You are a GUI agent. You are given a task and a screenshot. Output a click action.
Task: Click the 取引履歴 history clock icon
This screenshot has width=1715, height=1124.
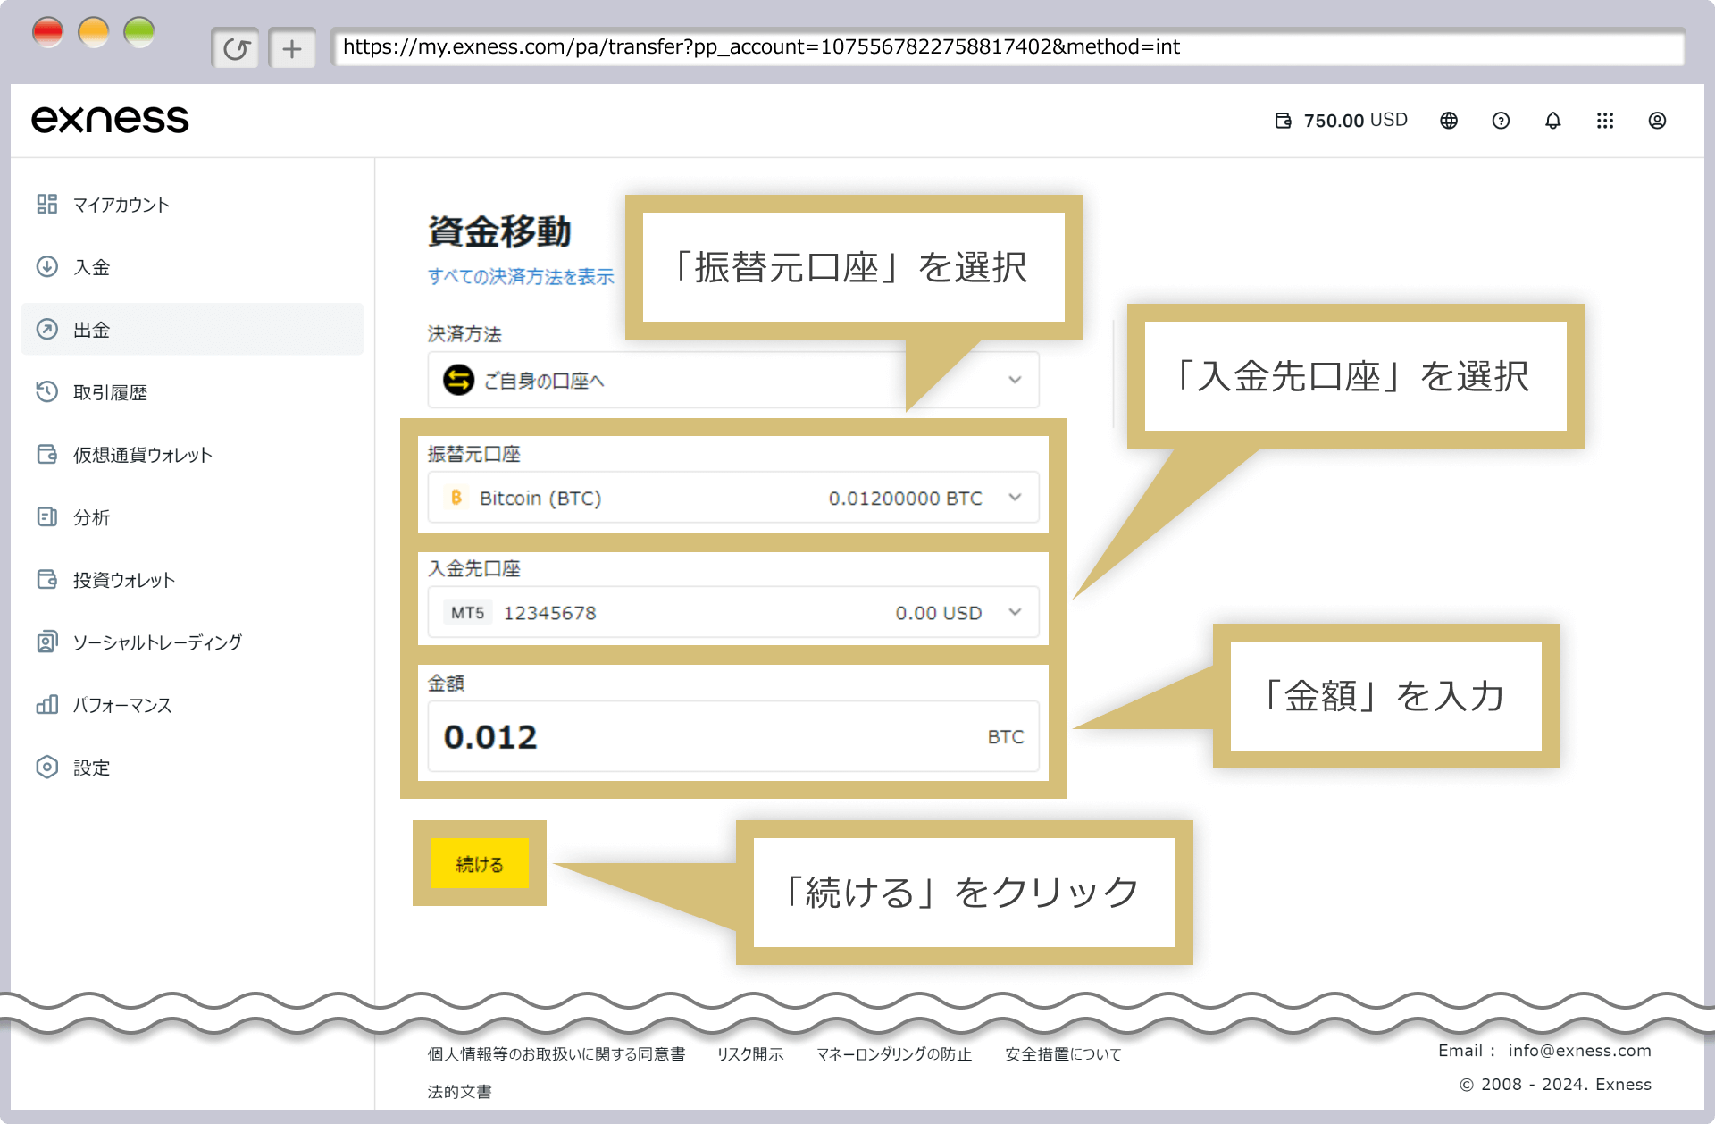[x=47, y=391]
